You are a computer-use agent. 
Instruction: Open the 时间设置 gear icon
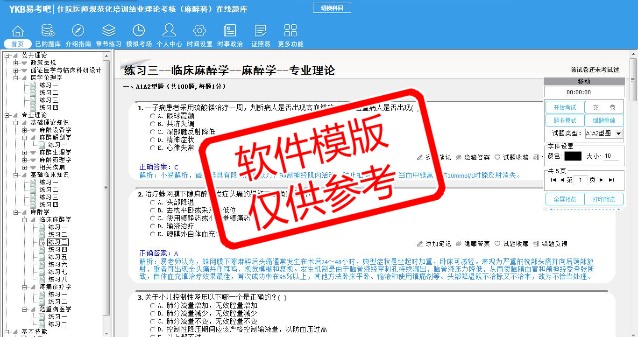199,31
